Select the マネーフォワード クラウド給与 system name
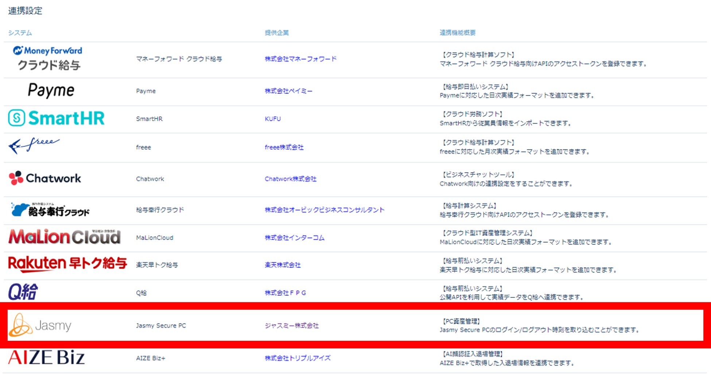This screenshot has width=711, height=382. tap(179, 59)
